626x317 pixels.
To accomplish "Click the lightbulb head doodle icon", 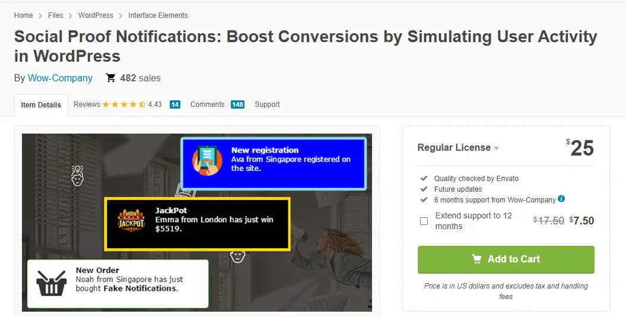I will (x=78, y=175).
